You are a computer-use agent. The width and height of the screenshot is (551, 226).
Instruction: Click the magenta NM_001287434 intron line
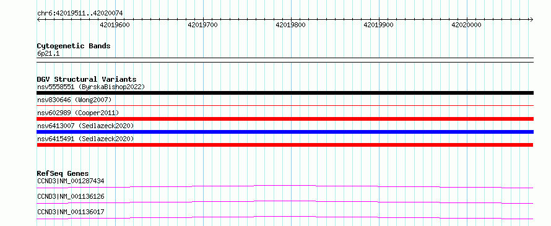(x=285, y=186)
